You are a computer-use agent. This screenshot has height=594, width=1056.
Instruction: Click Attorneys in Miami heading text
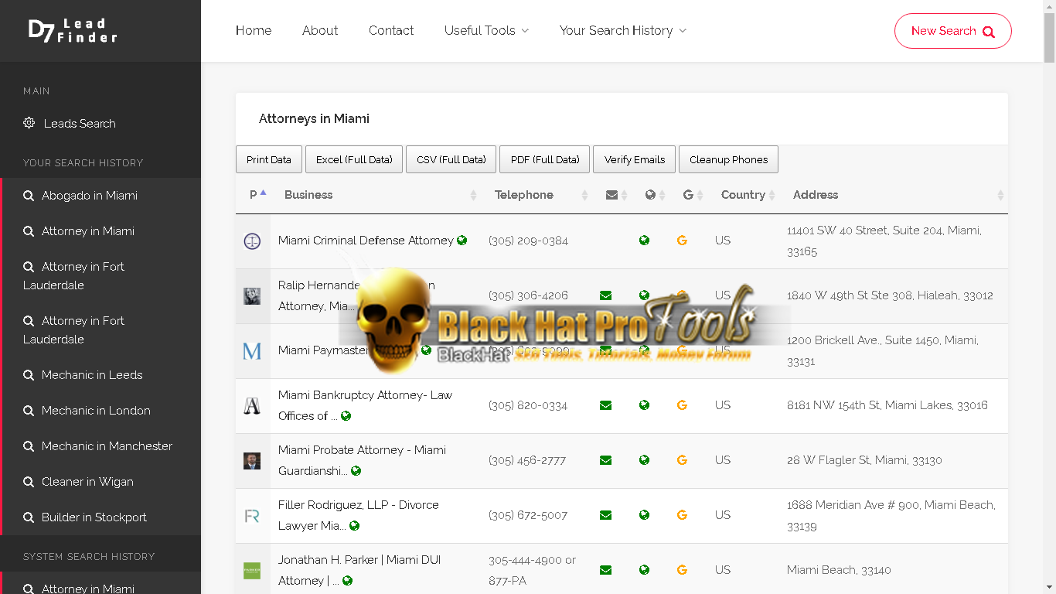314,119
